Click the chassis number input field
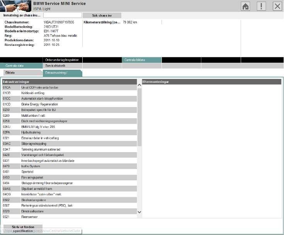 63,15
